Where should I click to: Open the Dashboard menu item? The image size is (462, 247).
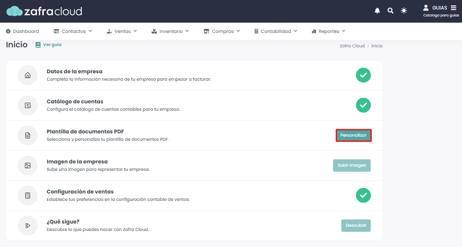tap(23, 31)
